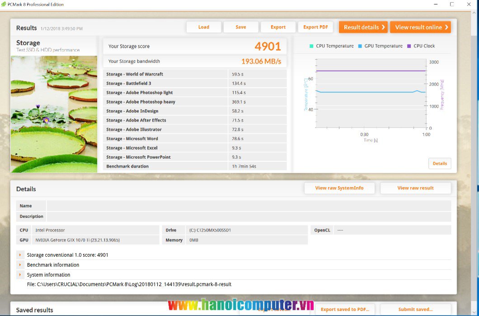This screenshot has width=479, height=316.
Task: Expand Storage conventional 1.0 score arrow
Action: point(20,255)
